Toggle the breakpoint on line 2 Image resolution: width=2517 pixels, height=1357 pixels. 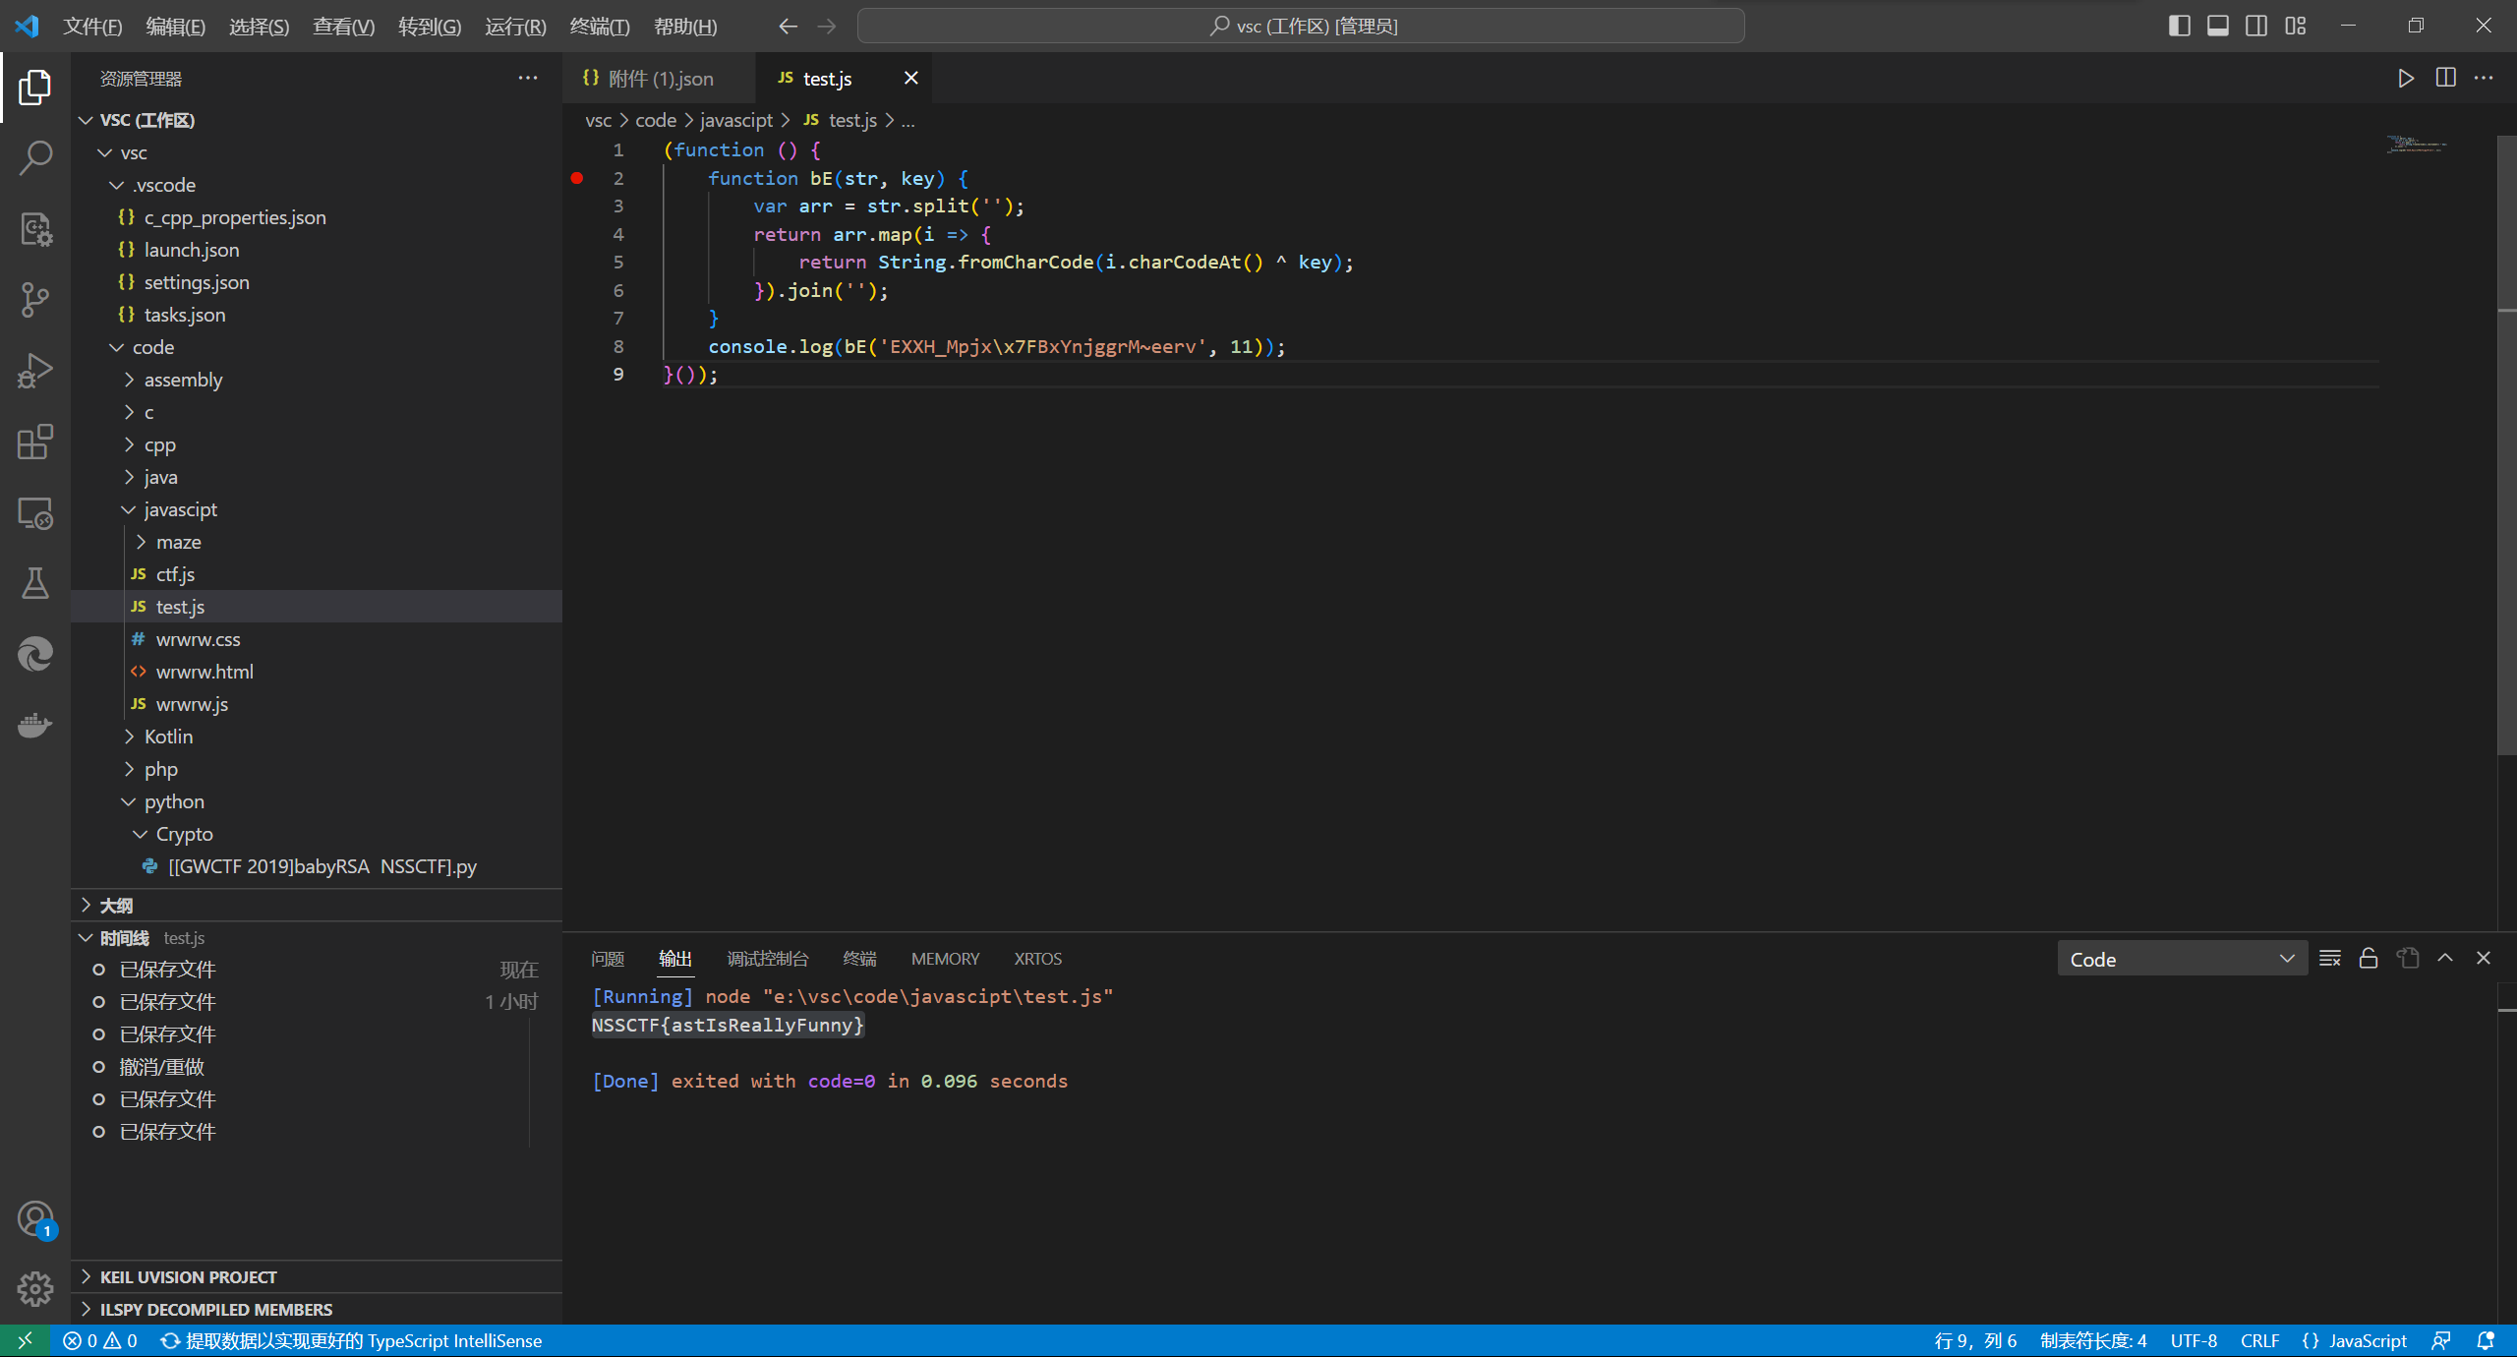pyautogui.click(x=577, y=178)
